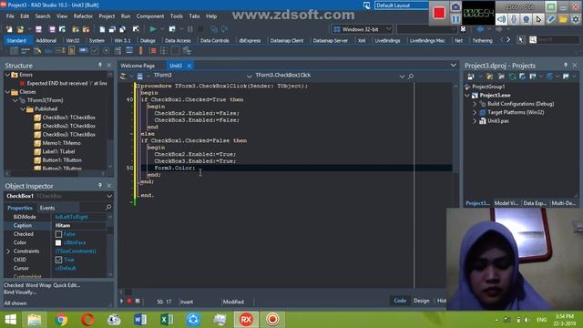Switch to the Design view tab

tap(421, 301)
